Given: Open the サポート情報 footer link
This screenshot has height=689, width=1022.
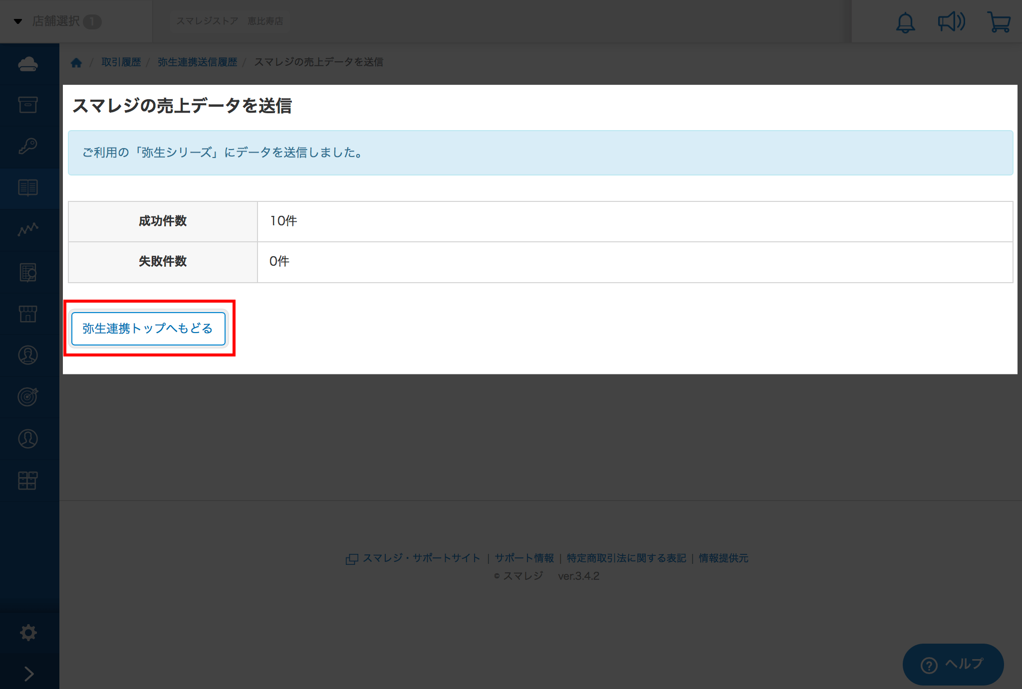Looking at the screenshot, I should click(524, 558).
